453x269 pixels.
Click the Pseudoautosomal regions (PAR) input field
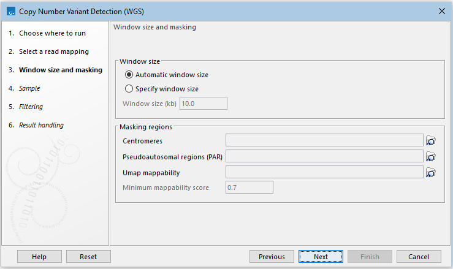(x=324, y=157)
